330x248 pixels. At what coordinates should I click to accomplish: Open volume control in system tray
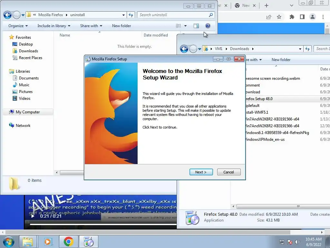click(x=297, y=242)
